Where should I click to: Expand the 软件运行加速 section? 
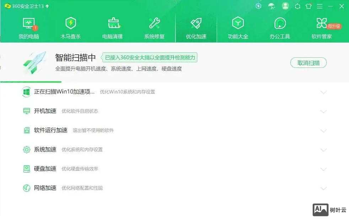(324, 130)
